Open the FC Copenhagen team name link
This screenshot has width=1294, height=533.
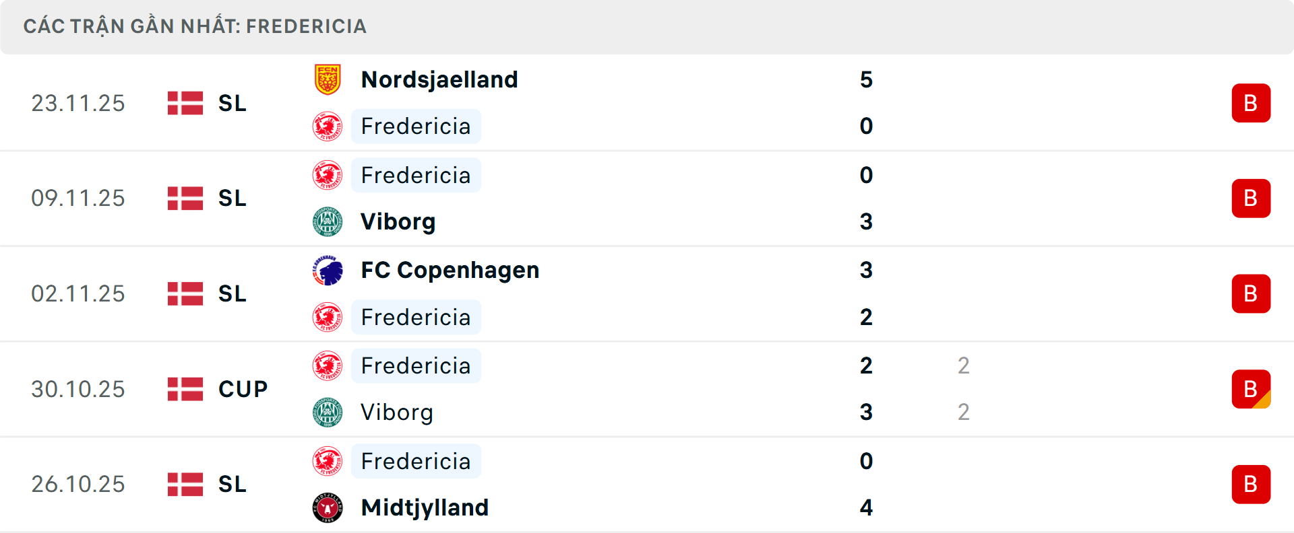coord(450,271)
